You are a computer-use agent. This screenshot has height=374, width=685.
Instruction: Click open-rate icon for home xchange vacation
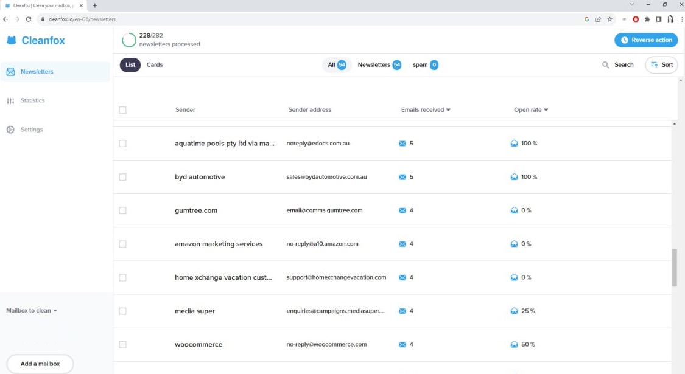click(514, 277)
